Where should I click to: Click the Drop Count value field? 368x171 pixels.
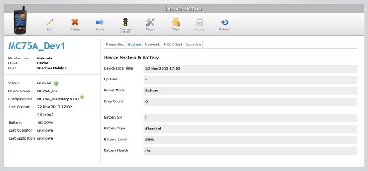point(250,101)
